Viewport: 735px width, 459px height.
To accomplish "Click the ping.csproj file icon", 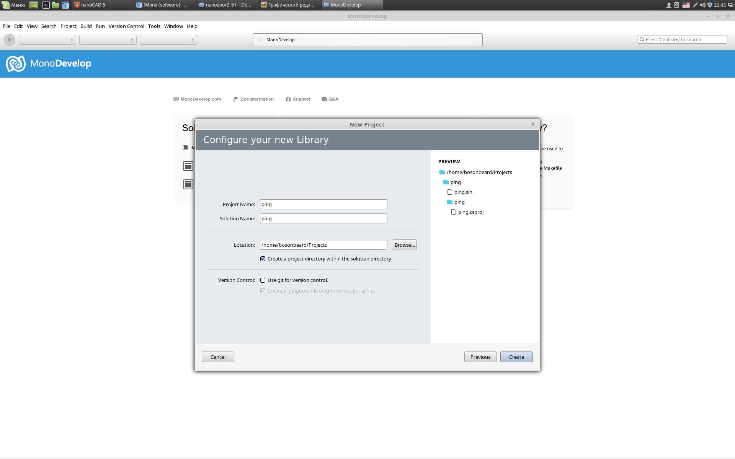I will pyautogui.click(x=454, y=212).
